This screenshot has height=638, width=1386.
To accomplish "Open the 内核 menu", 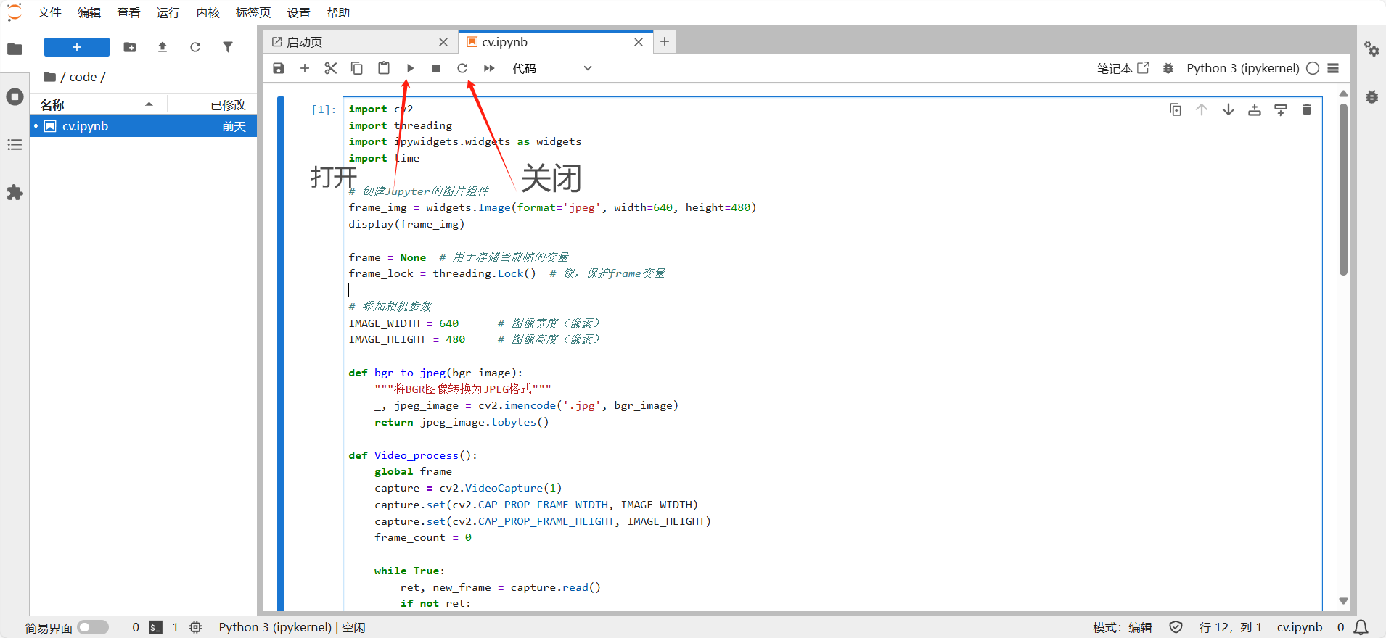I will (x=208, y=12).
